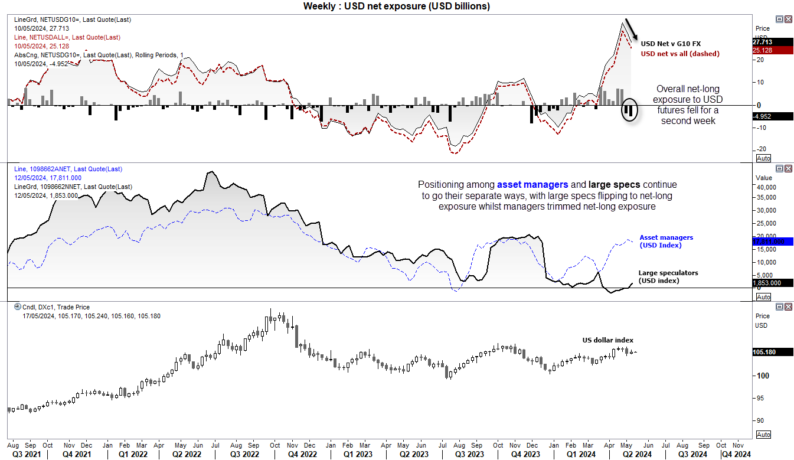The width and height of the screenshot is (794, 460).
Task: Close the USD net exposure top panel
Action: point(788,19)
